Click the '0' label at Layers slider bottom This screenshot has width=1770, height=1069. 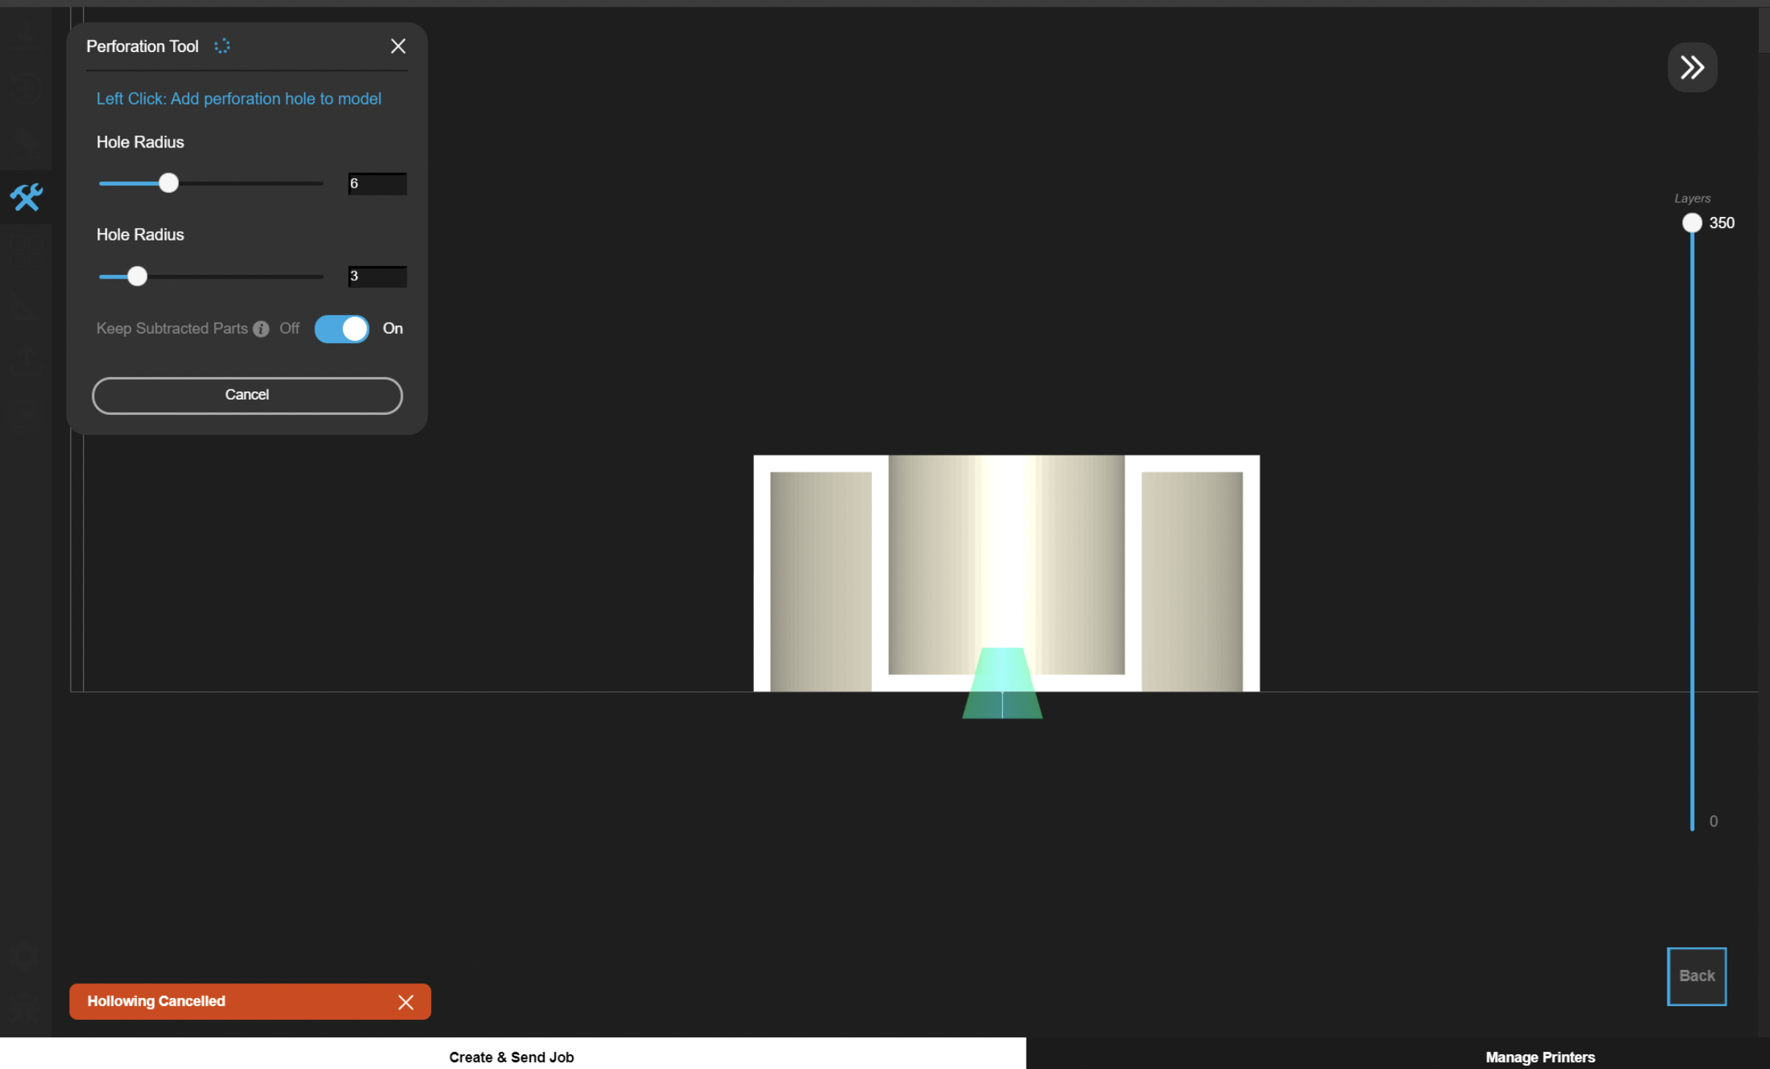click(1714, 821)
